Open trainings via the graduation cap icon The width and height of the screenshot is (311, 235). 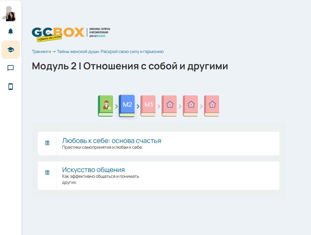(11, 50)
